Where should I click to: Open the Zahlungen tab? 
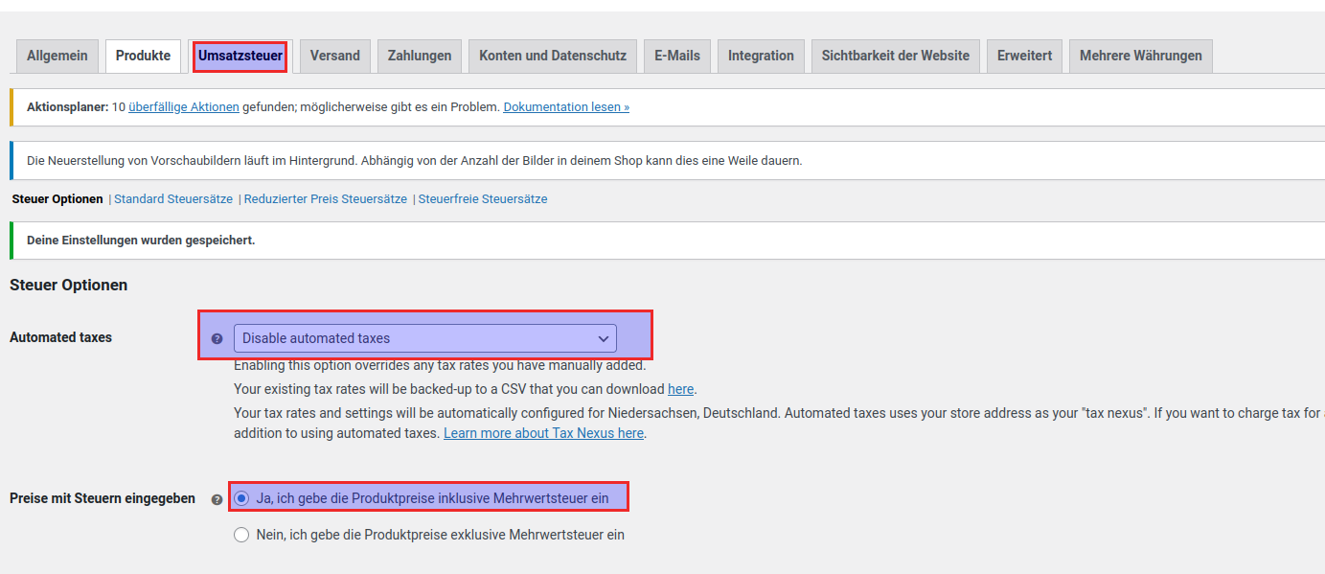[420, 56]
